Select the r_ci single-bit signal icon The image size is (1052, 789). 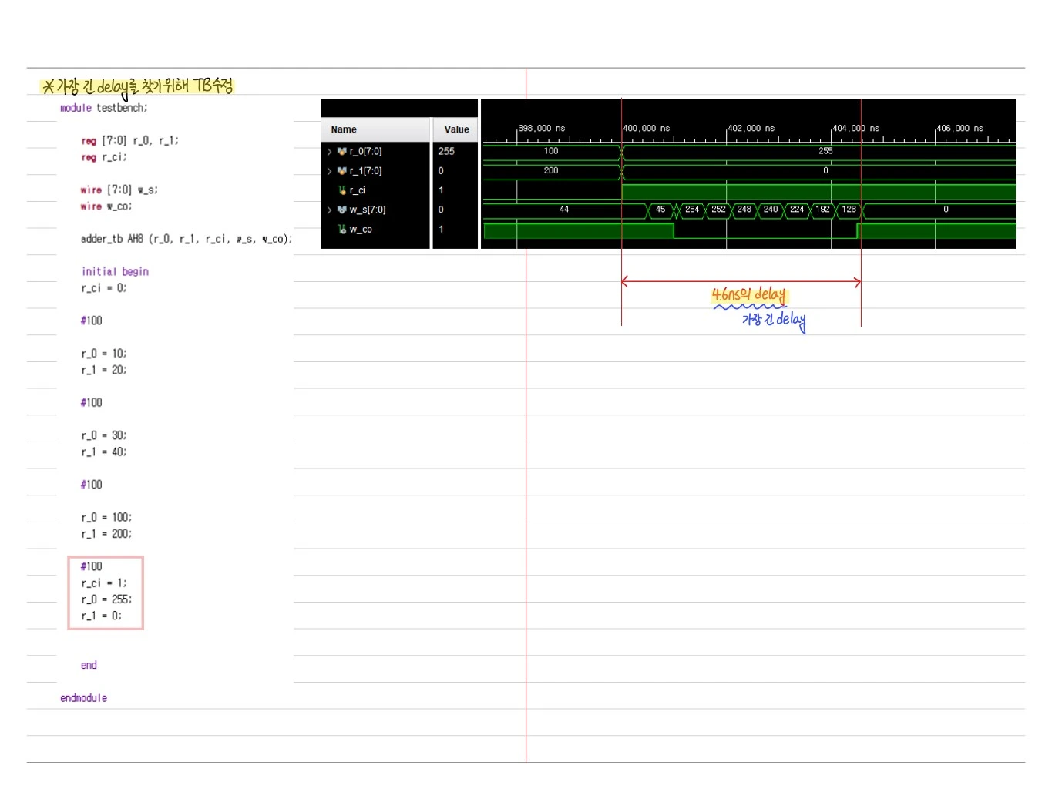click(x=342, y=190)
